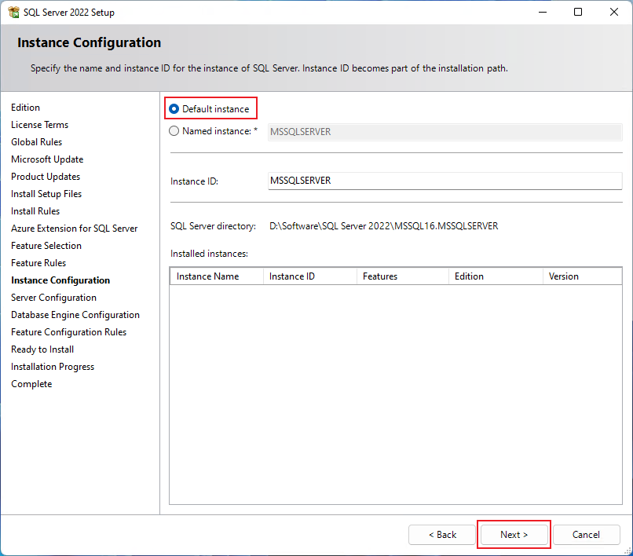Image resolution: width=633 pixels, height=556 pixels.
Task: Select Instance Configuration step in sidebar
Action: (60, 280)
